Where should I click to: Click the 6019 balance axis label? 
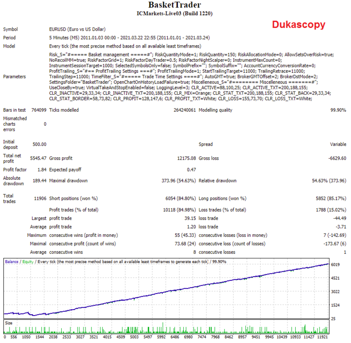pyautogui.click(x=335, y=265)
